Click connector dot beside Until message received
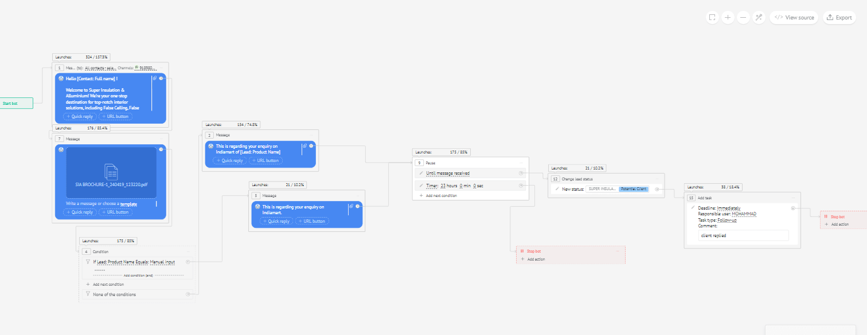 521,173
